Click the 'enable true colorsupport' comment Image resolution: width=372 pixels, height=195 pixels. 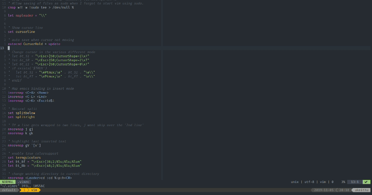[33, 153]
